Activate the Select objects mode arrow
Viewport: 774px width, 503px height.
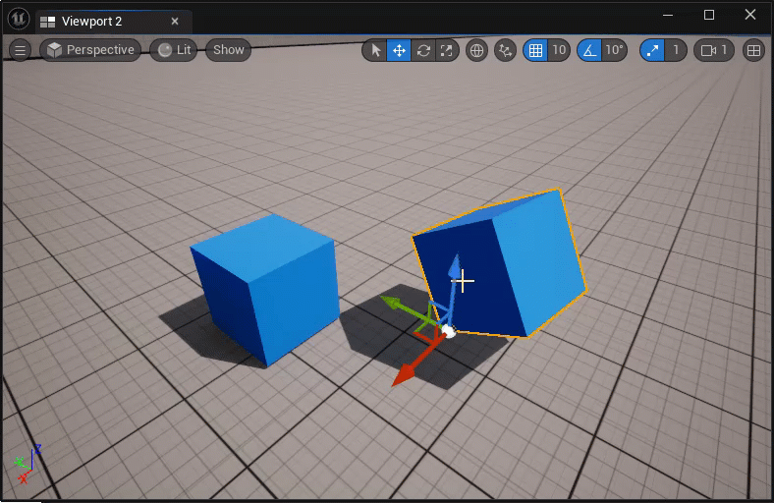pos(375,50)
